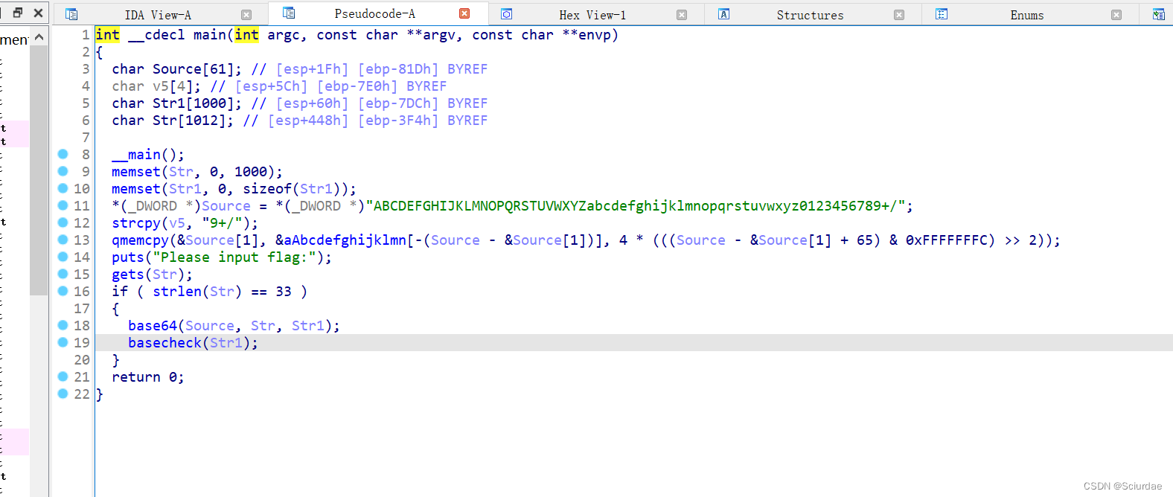Viewport: 1173px width, 497px height.
Task: Click the Hex View-1 tab icon
Action: point(506,14)
